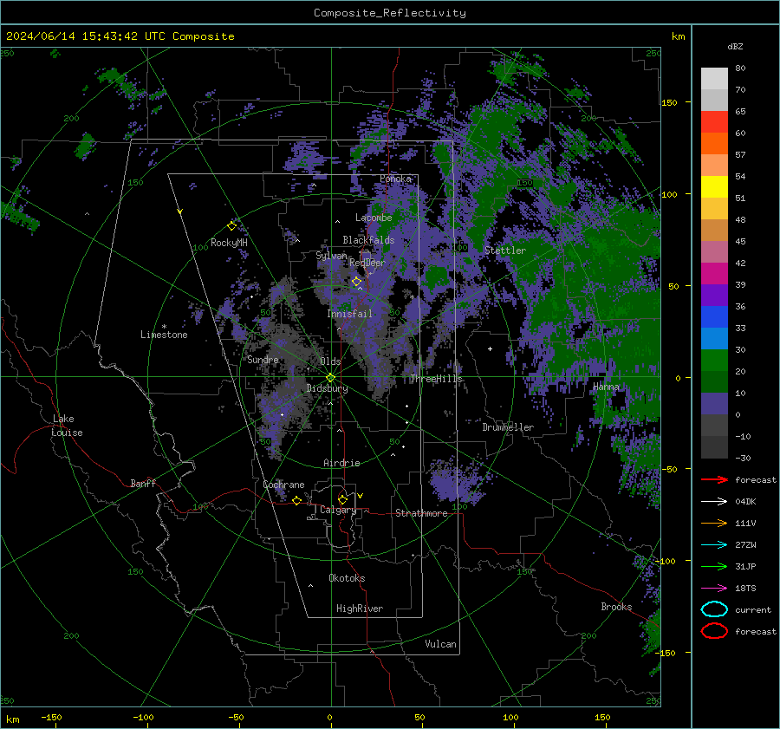
Task: Select the slate purple 0-10 dBZ swatch
Action: point(714,404)
